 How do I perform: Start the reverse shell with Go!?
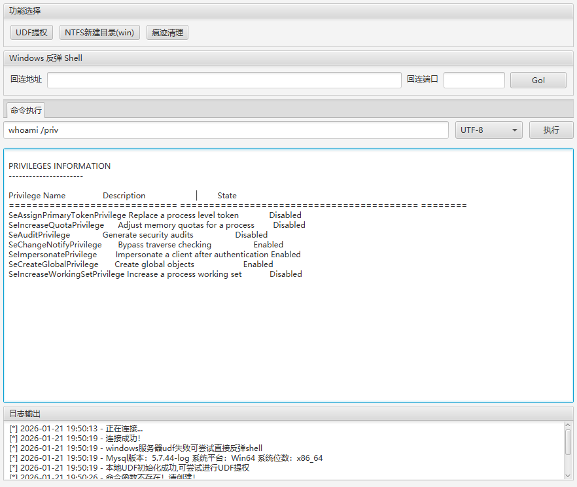538,80
